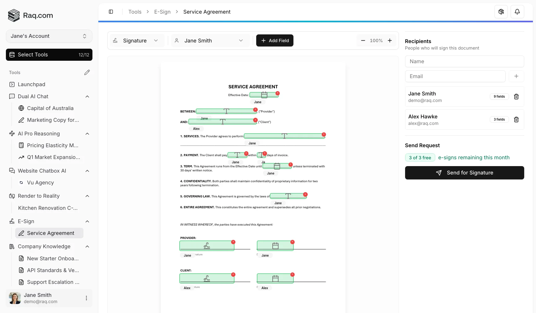This screenshot has height=313, width=536.
Task: Collapse the Dual AI Chat section
Action: (87, 97)
